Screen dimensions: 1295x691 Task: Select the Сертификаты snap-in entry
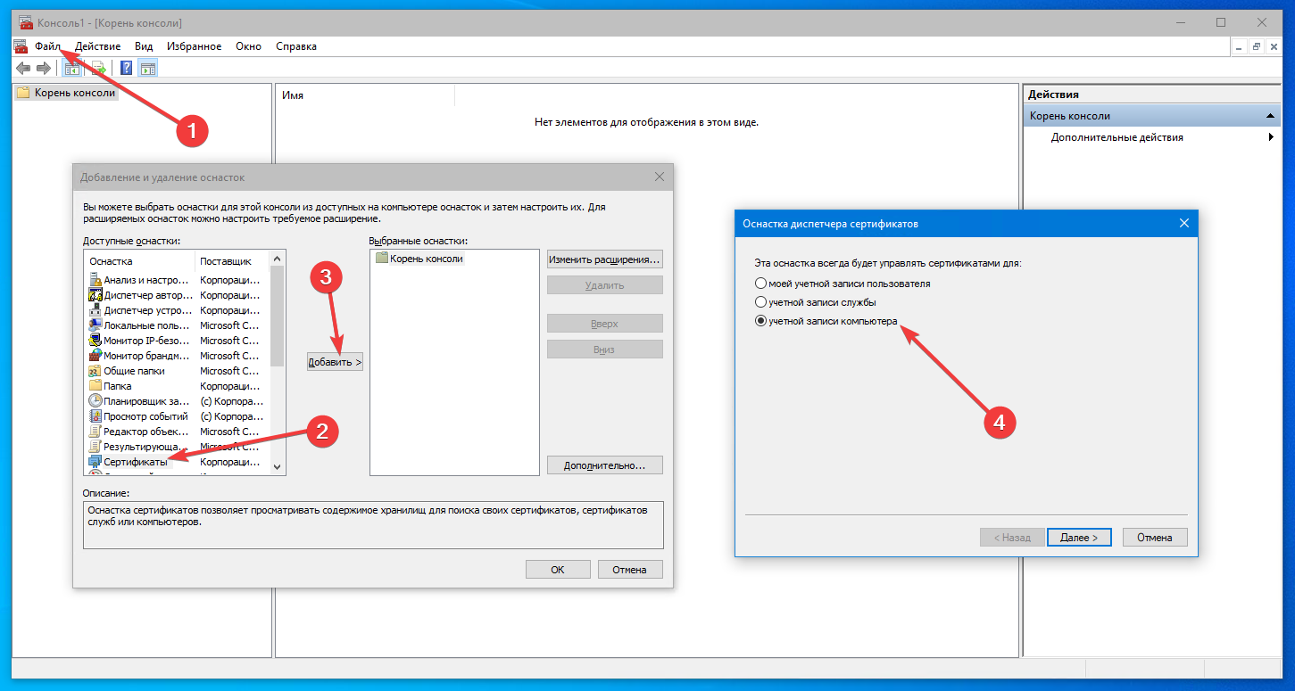coord(134,462)
